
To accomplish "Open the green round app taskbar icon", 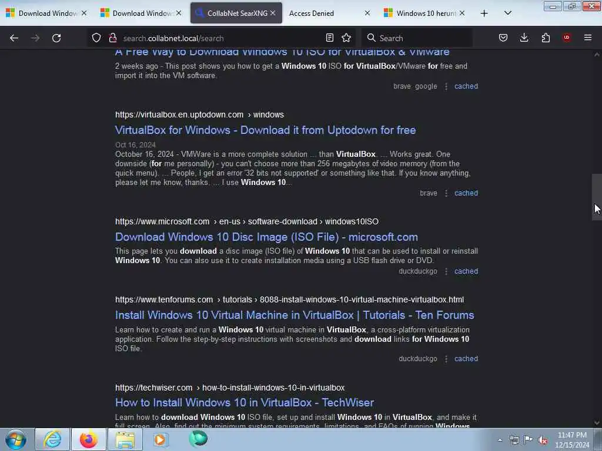I will [x=198, y=439].
